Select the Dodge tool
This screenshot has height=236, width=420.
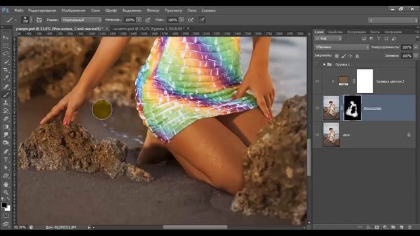[6, 143]
